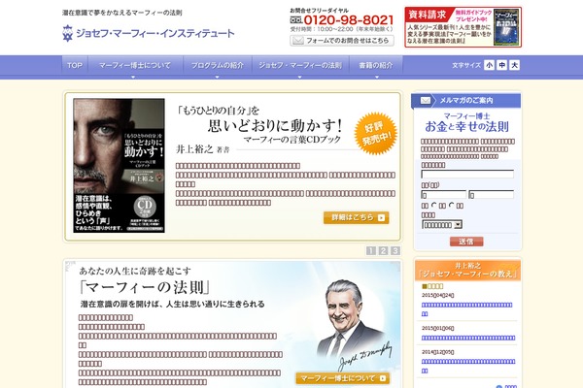Open the blog link dated 2015-01-06
Viewport: 583px width, 388px height.
pos(468,338)
